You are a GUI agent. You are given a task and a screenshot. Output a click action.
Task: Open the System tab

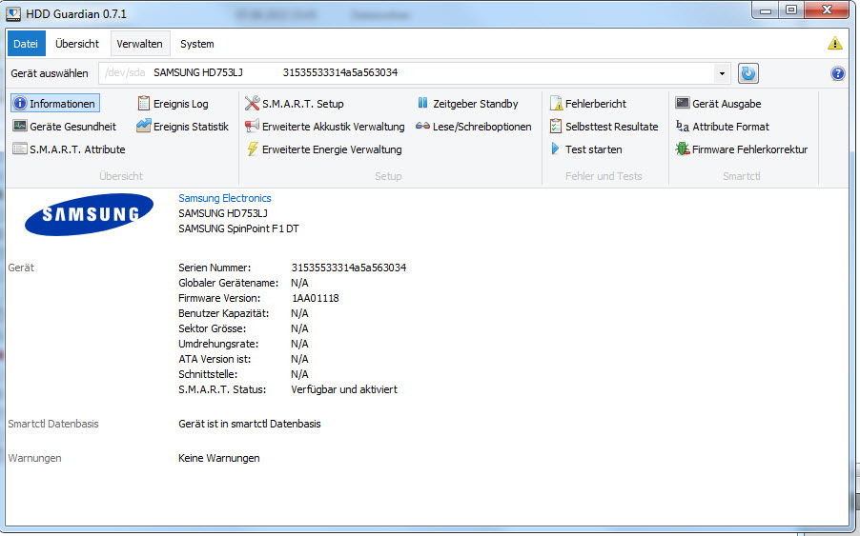197,44
